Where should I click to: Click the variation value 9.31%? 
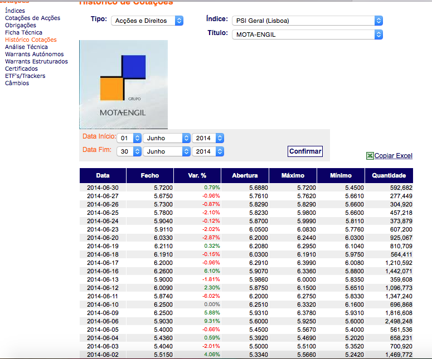pyautogui.click(x=212, y=321)
